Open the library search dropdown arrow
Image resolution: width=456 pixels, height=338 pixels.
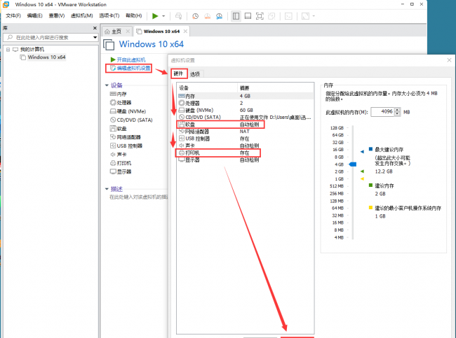coord(95,37)
